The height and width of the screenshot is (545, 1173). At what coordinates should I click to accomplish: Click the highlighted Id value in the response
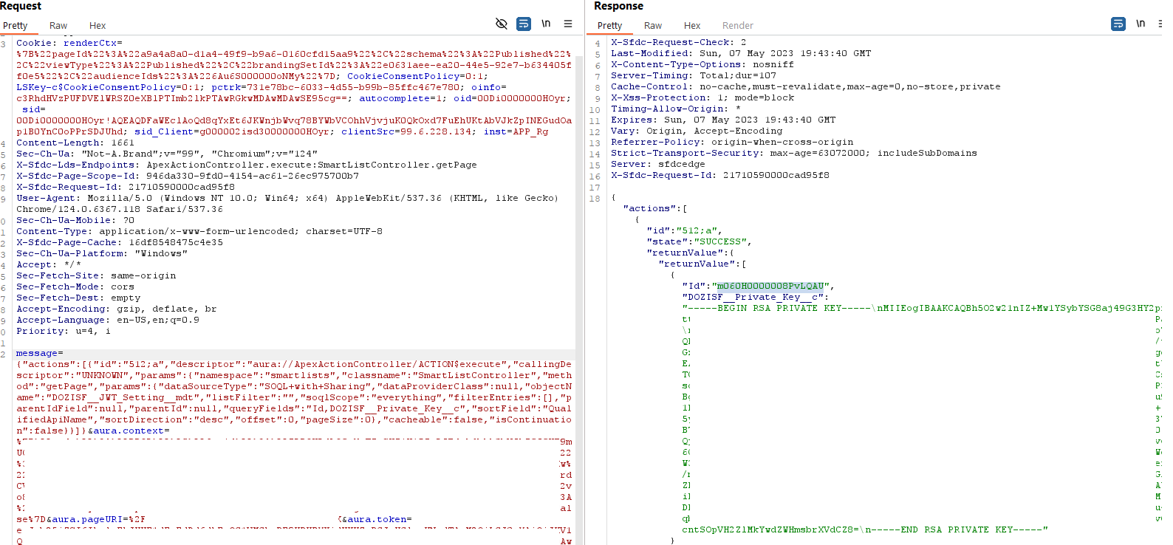[770, 287]
